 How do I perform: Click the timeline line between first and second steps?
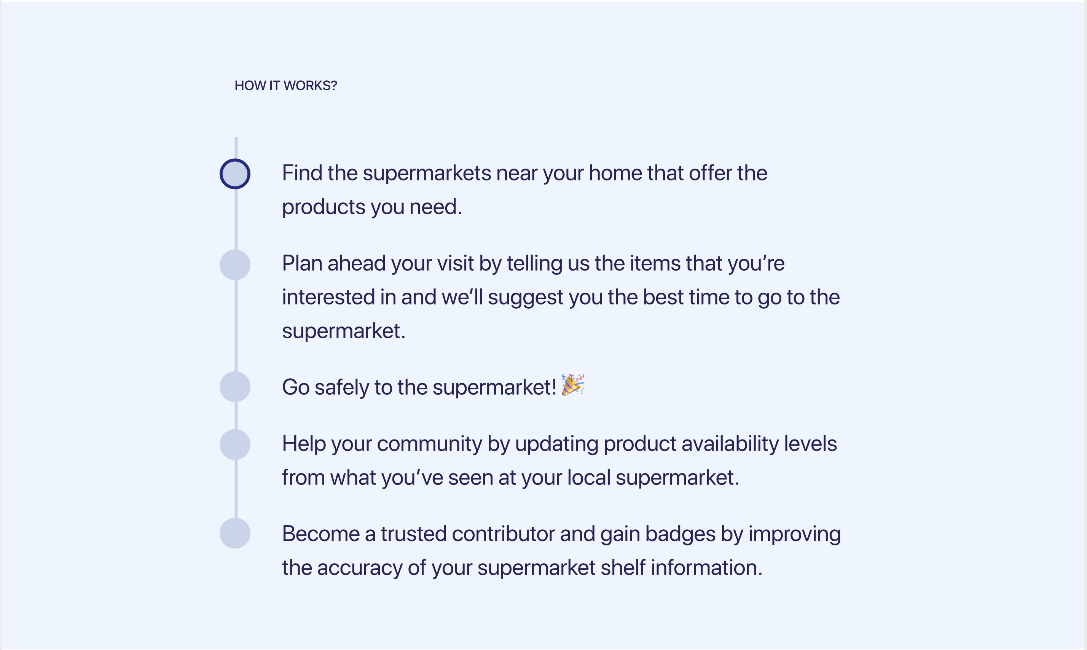coord(236,220)
